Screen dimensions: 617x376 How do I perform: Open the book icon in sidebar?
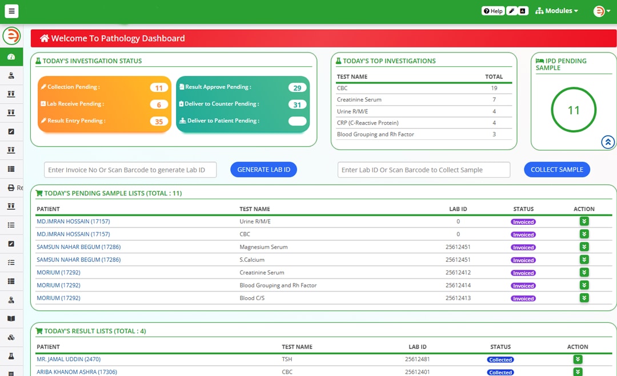click(11, 319)
